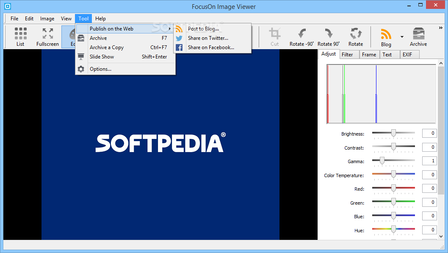Click Adjust panel scrollbar down arrow
This screenshot has height=253, width=448.
tap(441, 236)
